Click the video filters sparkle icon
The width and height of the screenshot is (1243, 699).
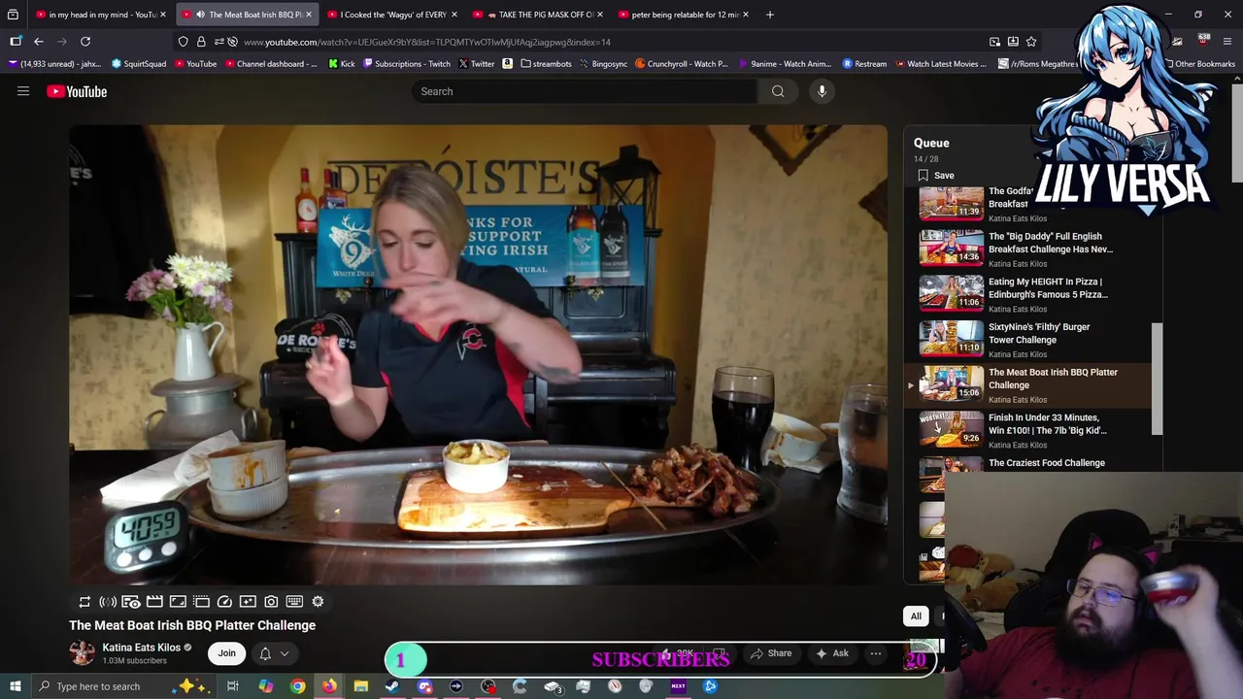click(x=248, y=602)
